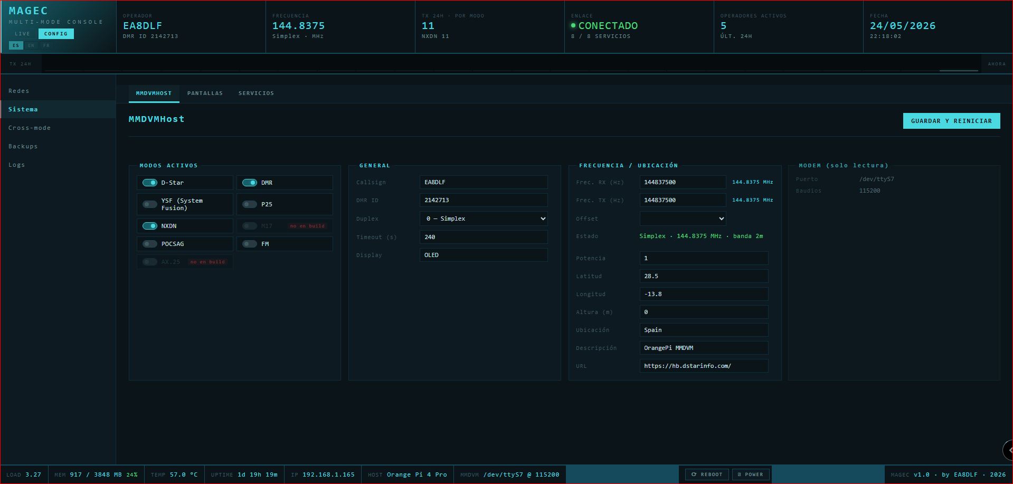The image size is (1013, 484).
Task: Click the Frec. RX input field
Action: tap(683, 182)
